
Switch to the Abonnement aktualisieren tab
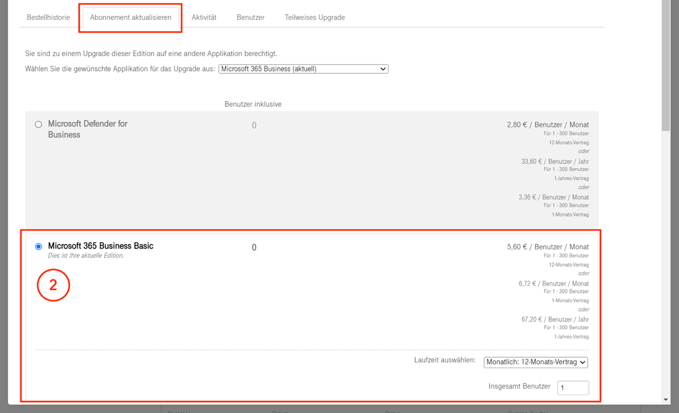tap(131, 18)
